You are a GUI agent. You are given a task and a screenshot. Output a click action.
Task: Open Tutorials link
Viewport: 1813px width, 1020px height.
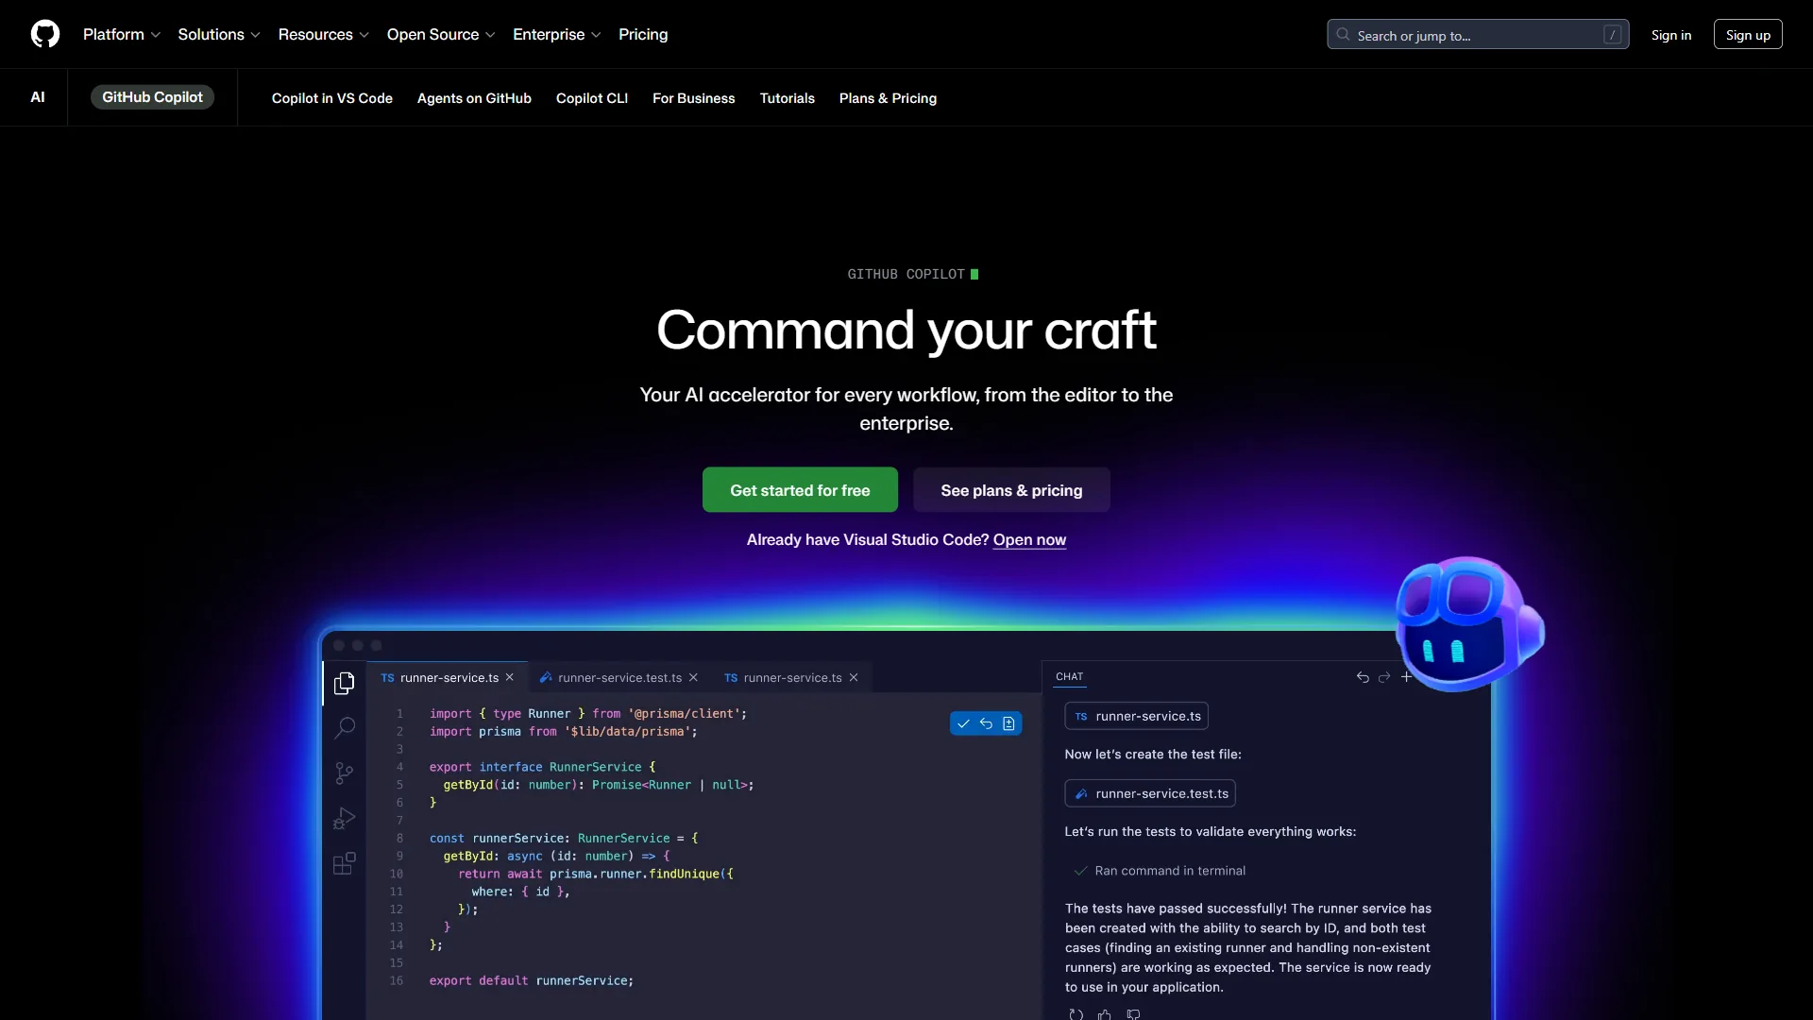(788, 98)
